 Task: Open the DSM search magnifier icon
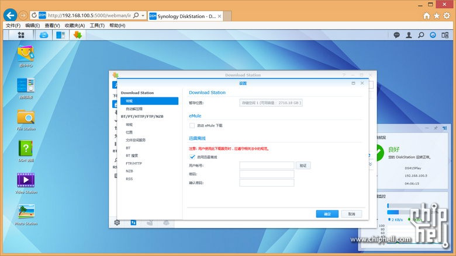pos(421,35)
